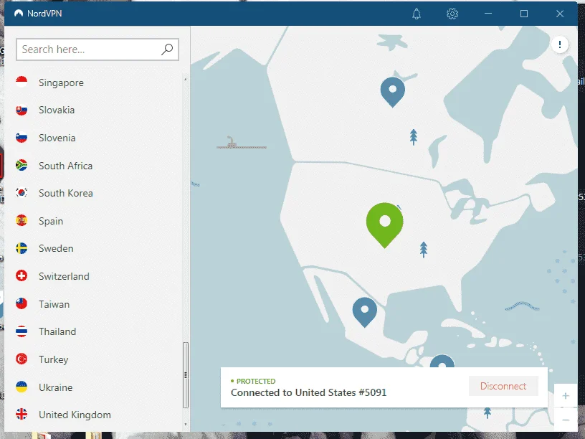Click the Thailand flag icon
The width and height of the screenshot is (585, 439).
(x=22, y=331)
